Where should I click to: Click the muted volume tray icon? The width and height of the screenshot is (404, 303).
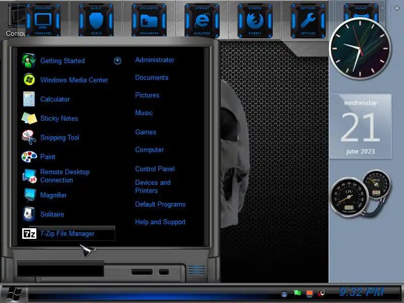(321, 293)
